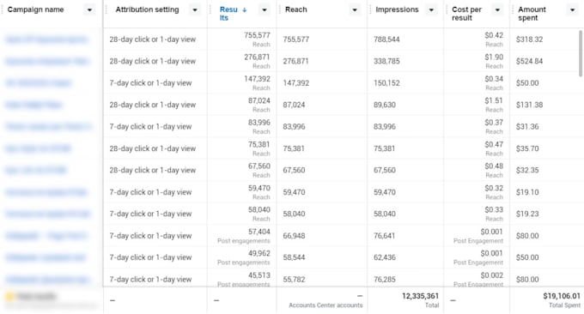This screenshot has height=314, width=584.
Task: Open the Amount spent column dropdown
Action: pos(572,10)
